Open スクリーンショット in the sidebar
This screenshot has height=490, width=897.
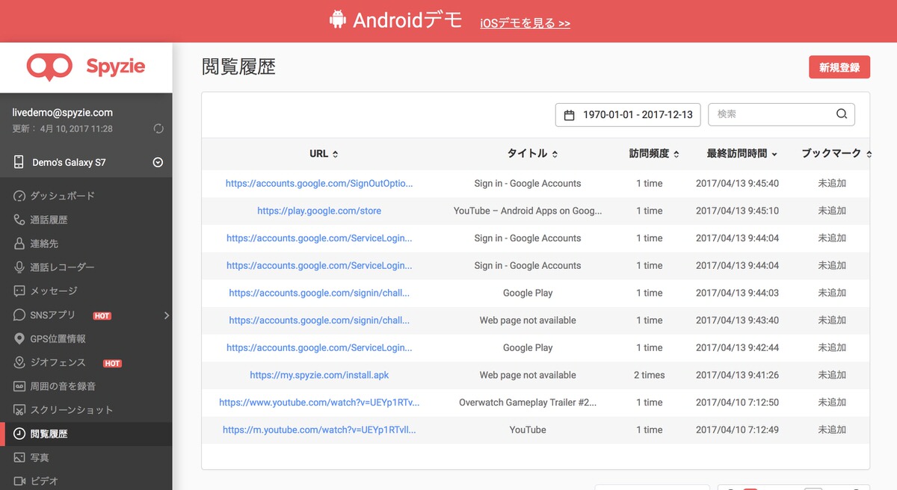pos(71,410)
